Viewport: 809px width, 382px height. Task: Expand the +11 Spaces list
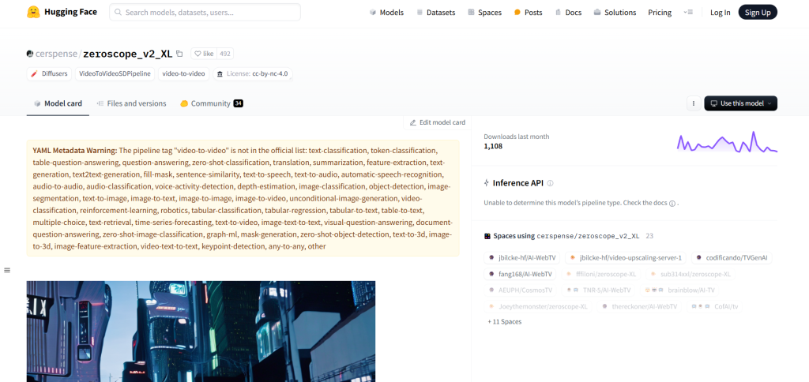[504, 322]
